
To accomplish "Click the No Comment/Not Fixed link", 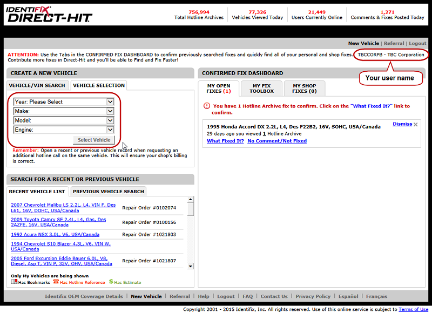I will pyautogui.click(x=277, y=141).
